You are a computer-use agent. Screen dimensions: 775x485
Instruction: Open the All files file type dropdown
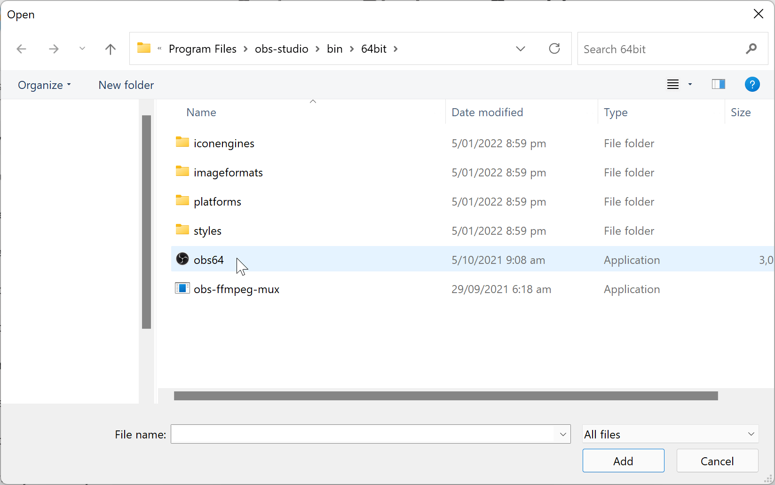coord(670,434)
